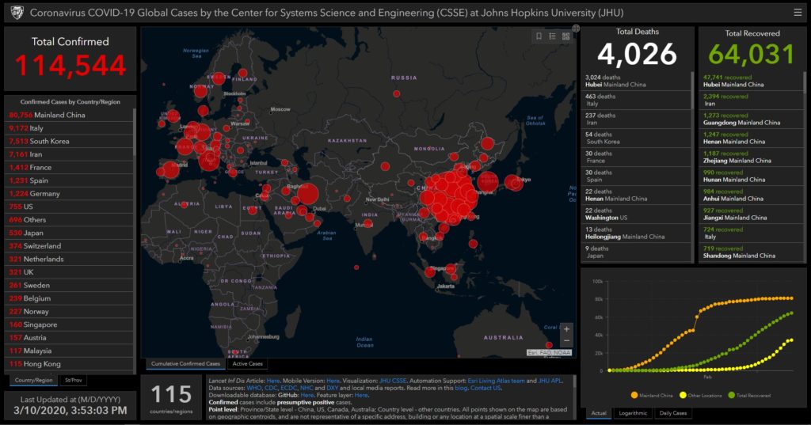Select Spain in the confirmed cases list
Screen dimensions: 811x425
click(x=70, y=180)
